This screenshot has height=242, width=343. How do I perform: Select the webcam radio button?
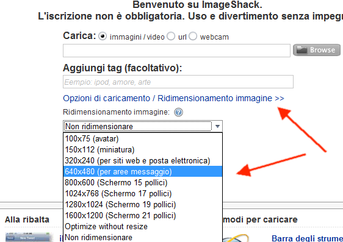tap(193, 36)
